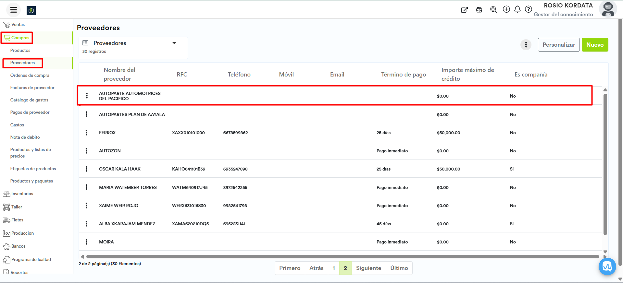
Task: Expand the Proveedores view dropdown
Action: pyautogui.click(x=174, y=43)
